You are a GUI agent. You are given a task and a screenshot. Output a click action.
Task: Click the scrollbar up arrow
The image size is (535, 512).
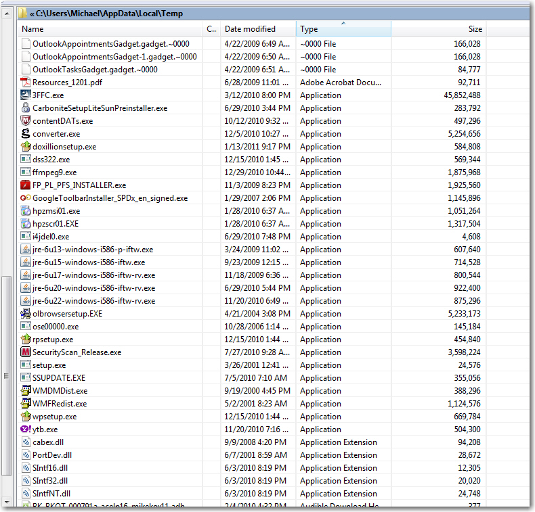(x=7, y=14)
